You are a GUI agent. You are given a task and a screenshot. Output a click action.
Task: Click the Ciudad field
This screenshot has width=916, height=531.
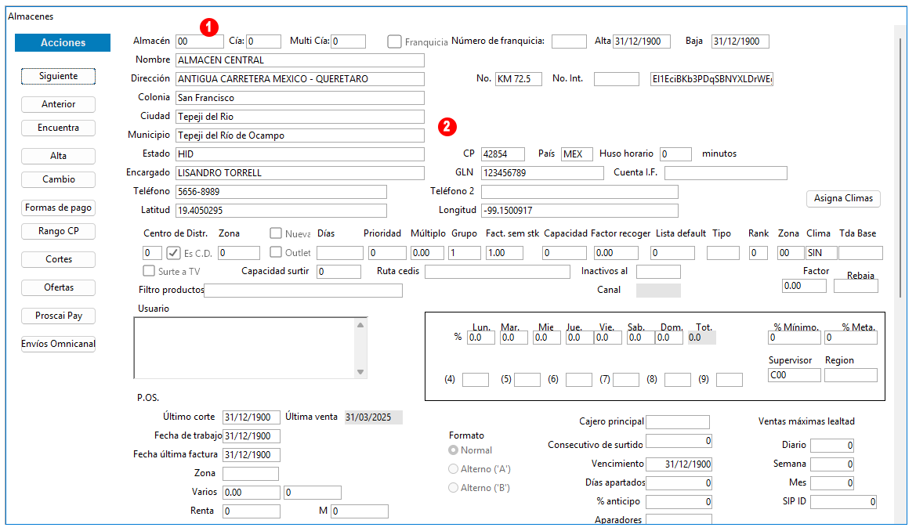[x=300, y=117]
